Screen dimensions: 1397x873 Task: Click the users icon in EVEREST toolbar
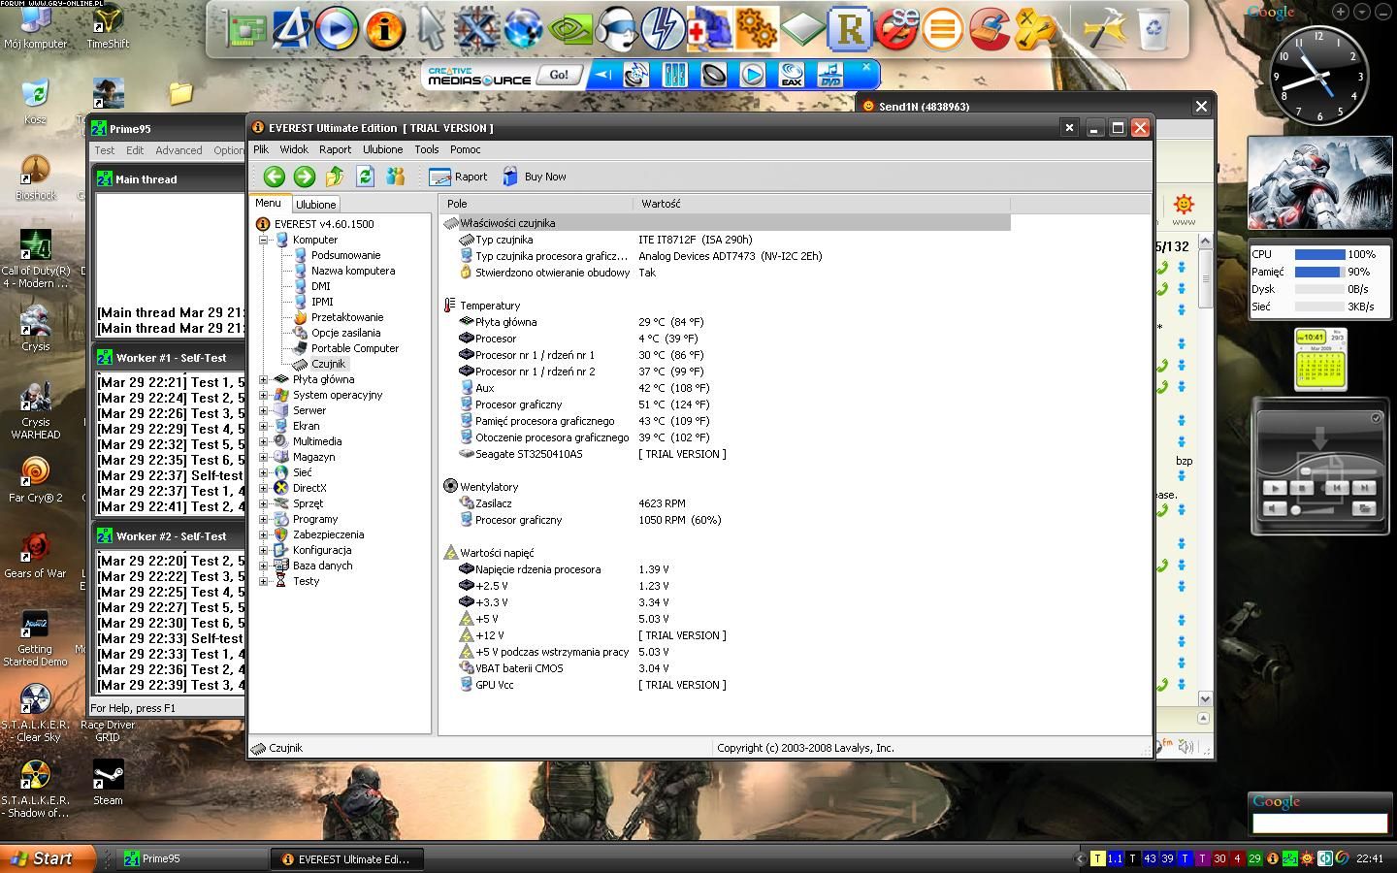click(395, 176)
